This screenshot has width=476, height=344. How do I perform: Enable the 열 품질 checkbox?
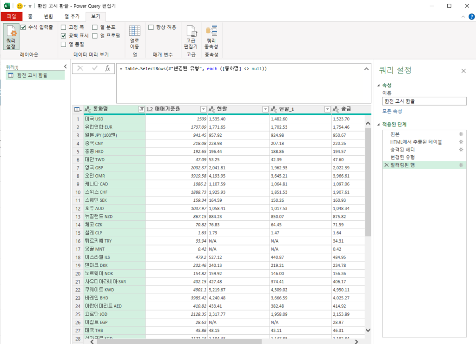point(63,44)
